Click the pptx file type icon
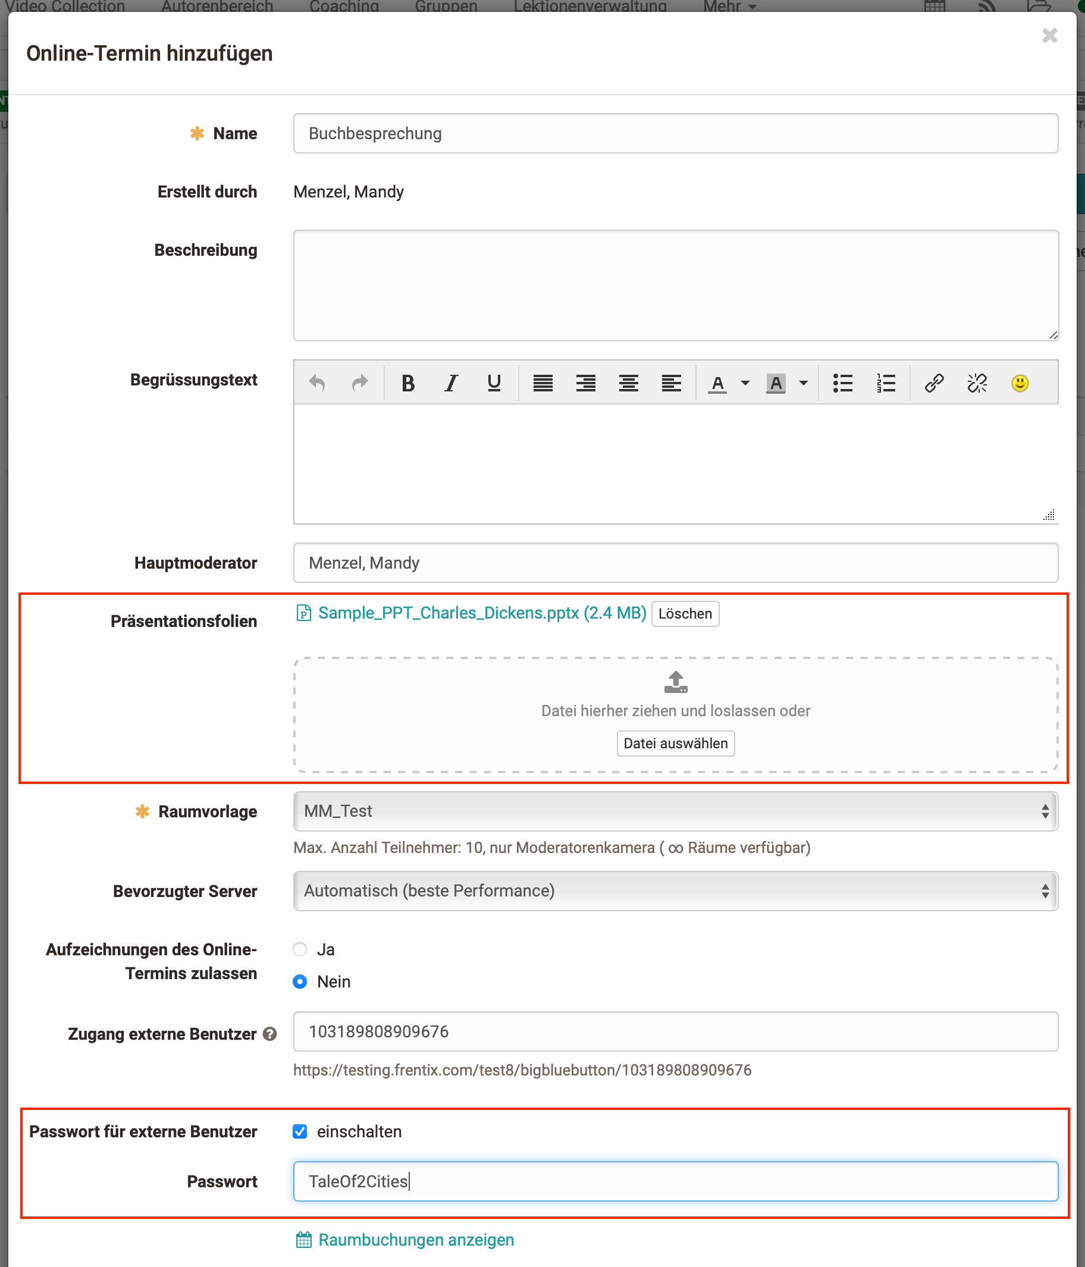The image size is (1085, 1267). (x=303, y=613)
